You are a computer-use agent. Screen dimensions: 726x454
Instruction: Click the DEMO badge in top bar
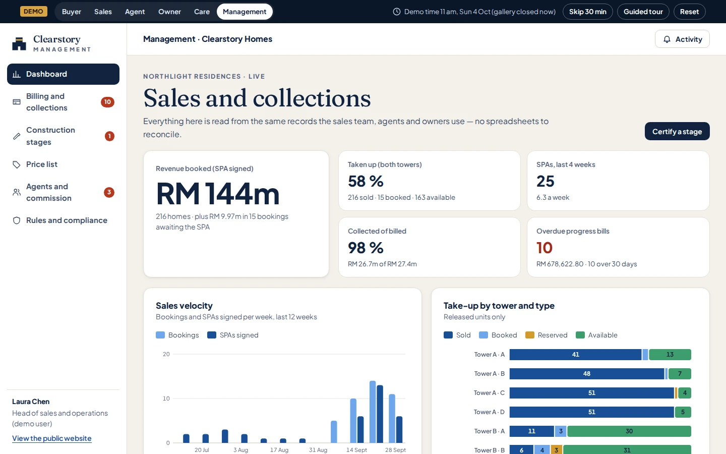[x=34, y=12]
